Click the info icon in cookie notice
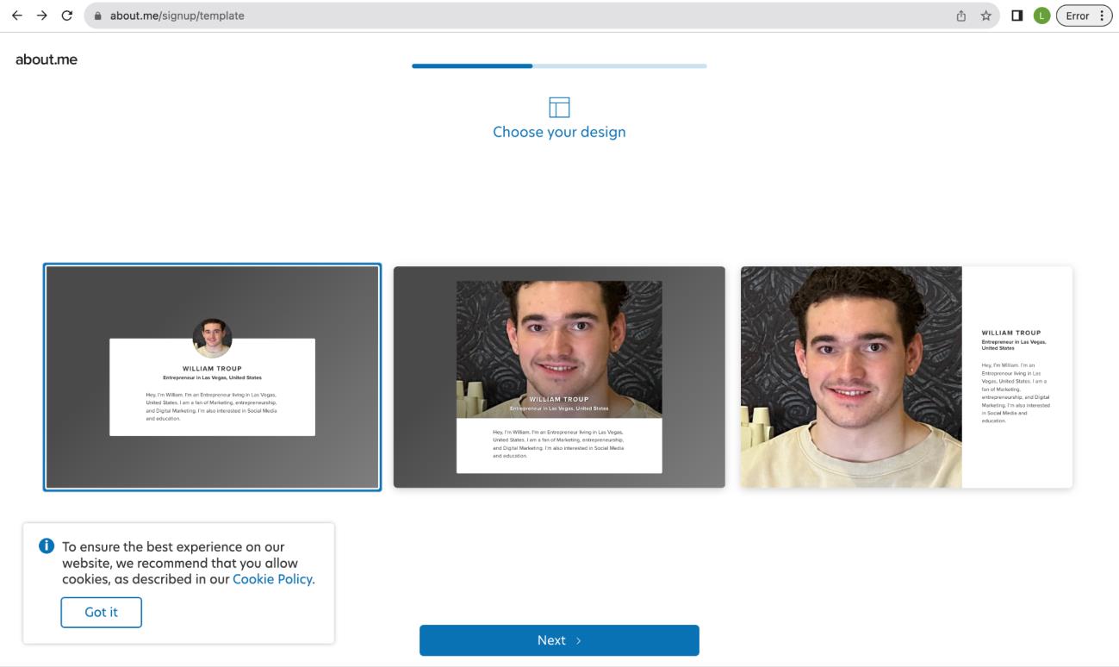 47,547
